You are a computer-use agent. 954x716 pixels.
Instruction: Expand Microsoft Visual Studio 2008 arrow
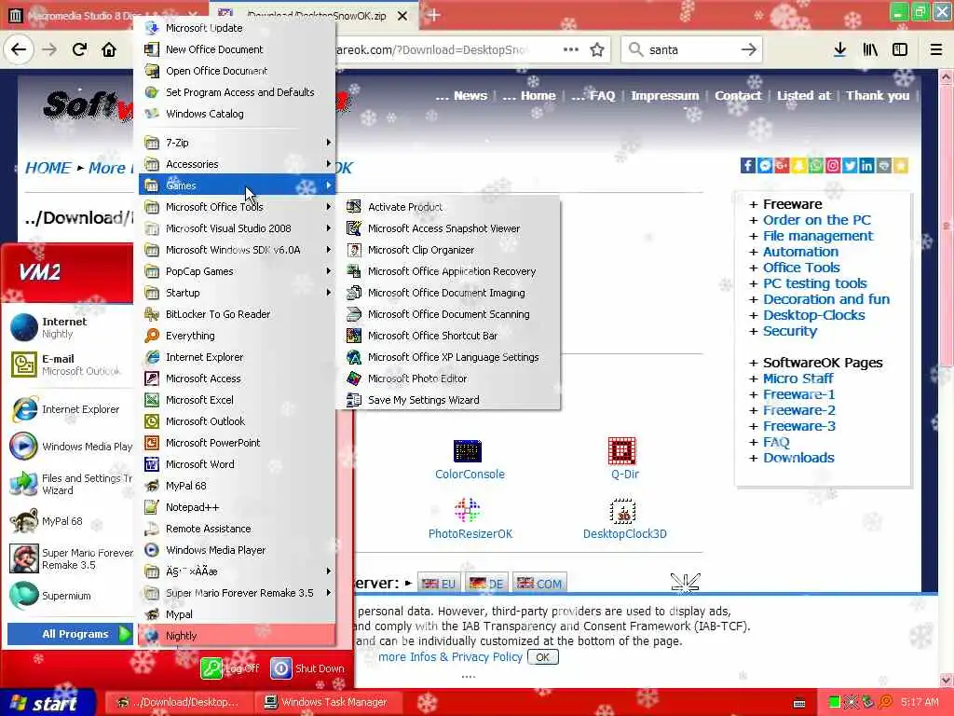[329, 228]
